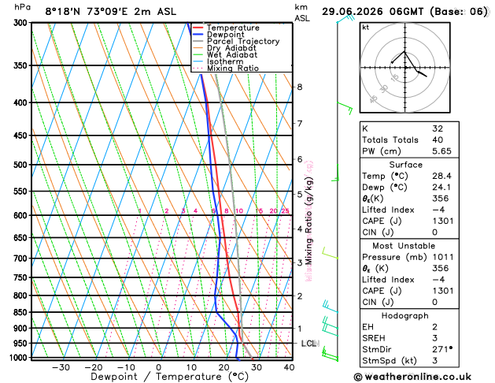Click the red Temperature legend line swatch
The width and height of the screenshot is (495, 383).
click(198, 28)
